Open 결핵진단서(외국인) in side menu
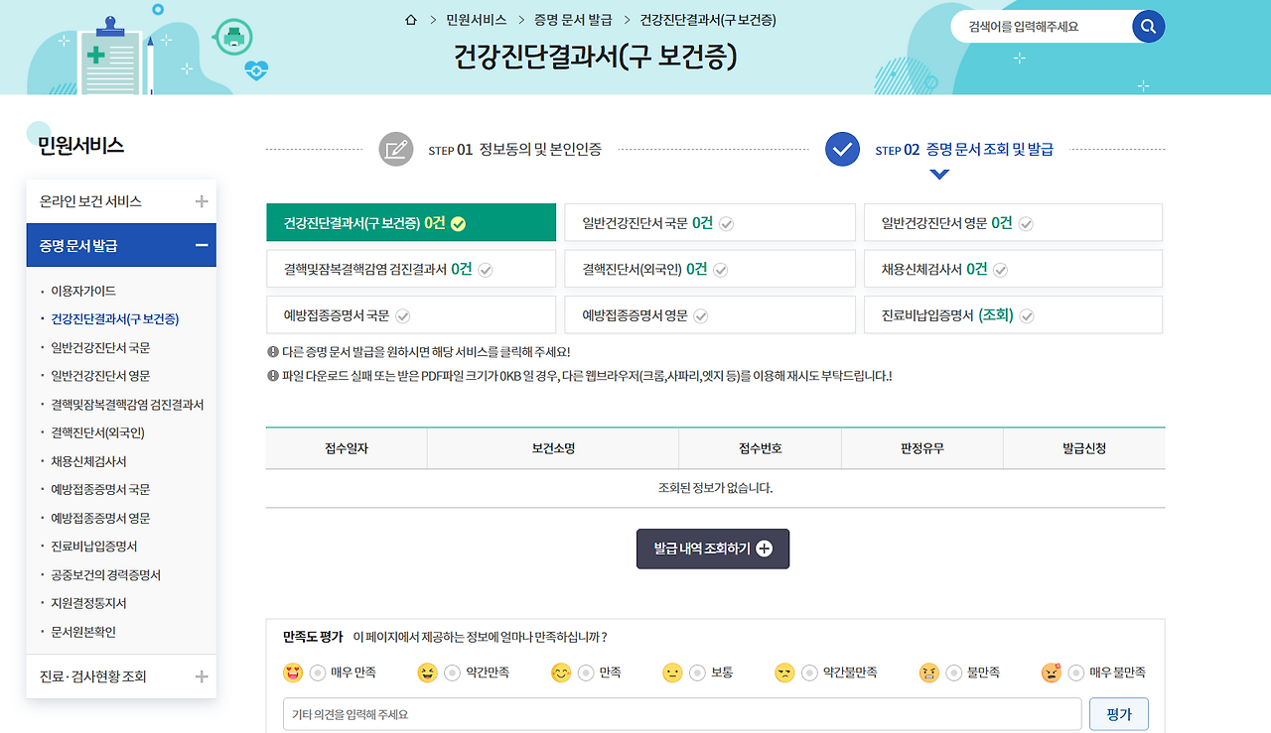 pyautogui.click(x=98, y=433)
